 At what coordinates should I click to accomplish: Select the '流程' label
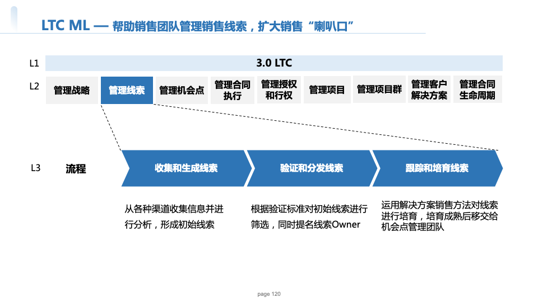(x=76, y=169)
